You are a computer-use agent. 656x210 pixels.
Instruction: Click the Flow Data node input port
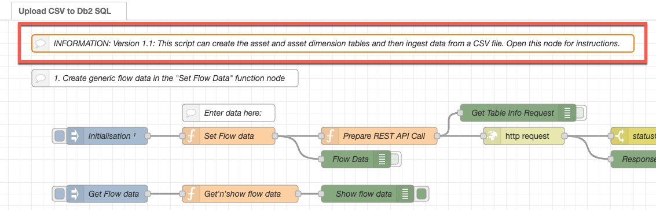point(321,159)
